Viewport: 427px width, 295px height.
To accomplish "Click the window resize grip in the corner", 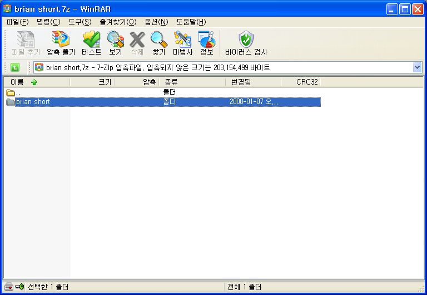I will pos(421,288).
